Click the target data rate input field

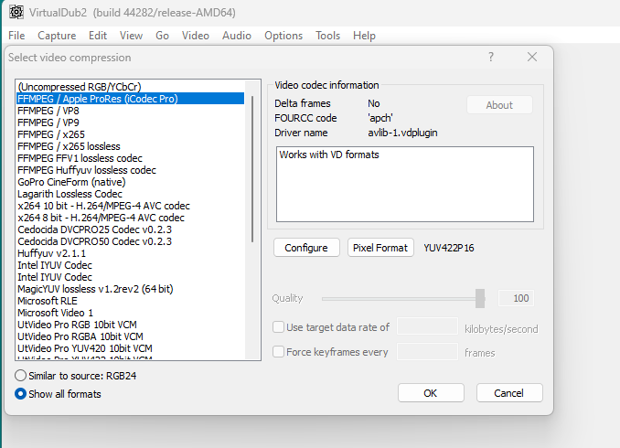tap(427, 327)
